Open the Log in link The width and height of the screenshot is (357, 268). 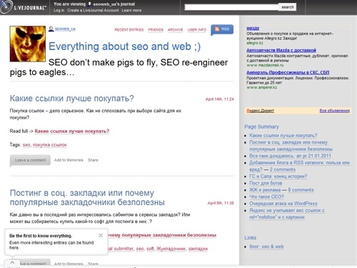[x=59, y=10]
